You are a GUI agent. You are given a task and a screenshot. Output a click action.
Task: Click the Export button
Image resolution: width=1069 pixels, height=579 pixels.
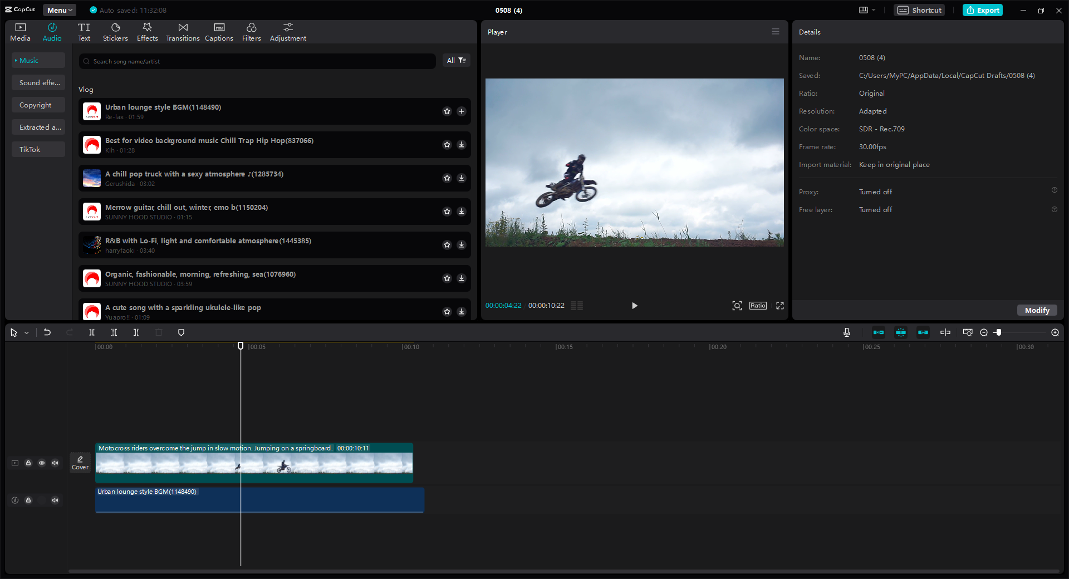tap(982, 10)
